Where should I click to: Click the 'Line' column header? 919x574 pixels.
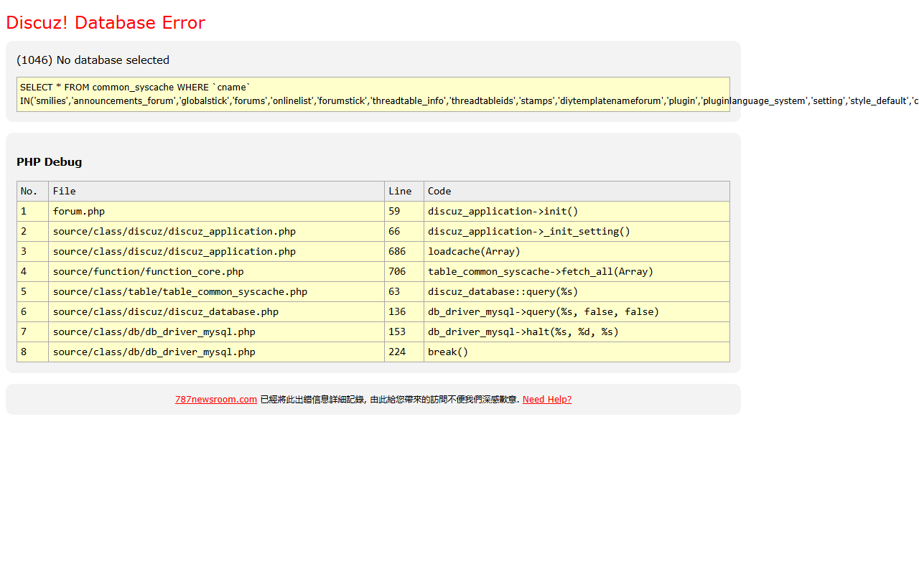point(404,192)
